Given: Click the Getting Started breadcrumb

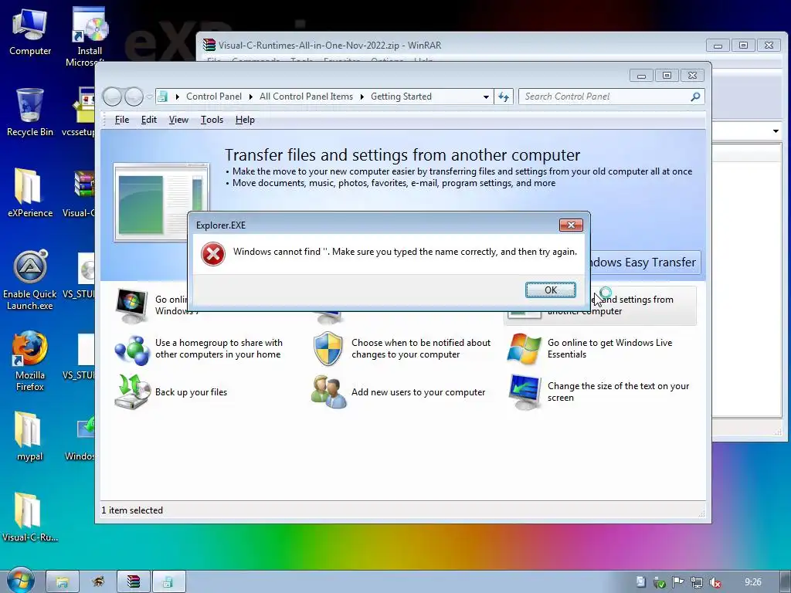Looking at the screenshot, I should [x=401, y=97].
